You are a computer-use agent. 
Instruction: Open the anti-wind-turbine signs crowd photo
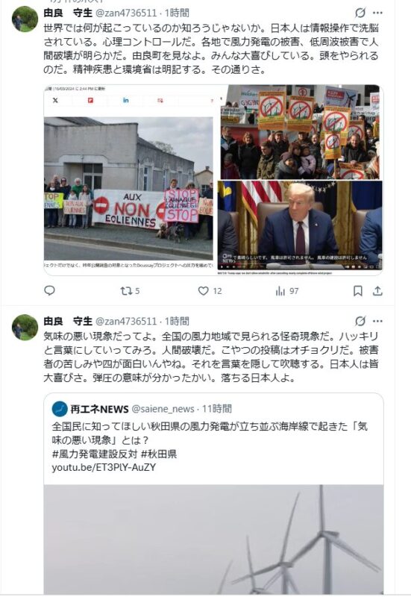[x=300, y=132]
